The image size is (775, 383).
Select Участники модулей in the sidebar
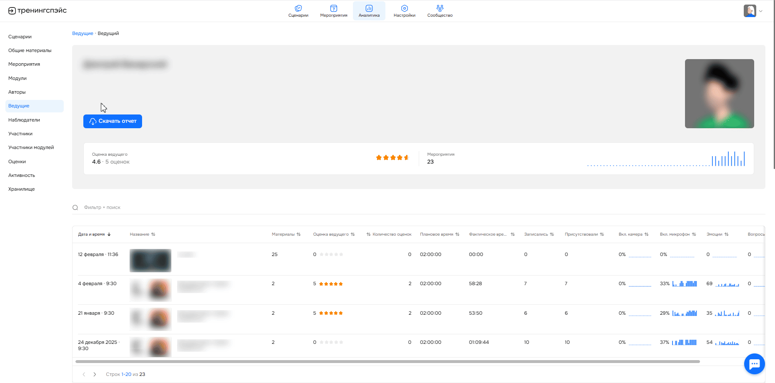[x=31, y=147]
